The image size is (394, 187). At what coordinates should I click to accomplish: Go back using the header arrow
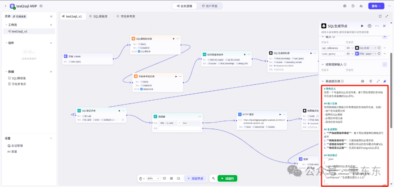tap(5, 6)
